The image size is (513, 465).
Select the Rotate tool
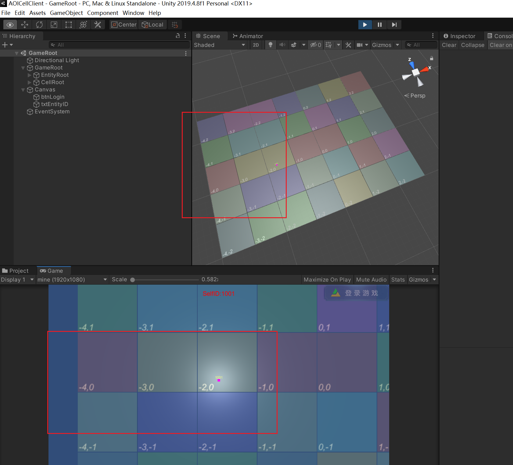(39, 25)
